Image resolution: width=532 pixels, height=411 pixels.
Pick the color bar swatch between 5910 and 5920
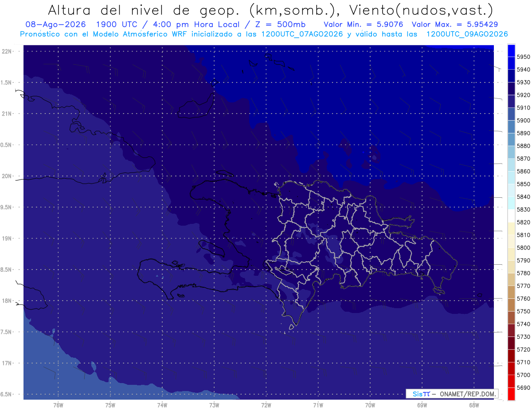511,102
